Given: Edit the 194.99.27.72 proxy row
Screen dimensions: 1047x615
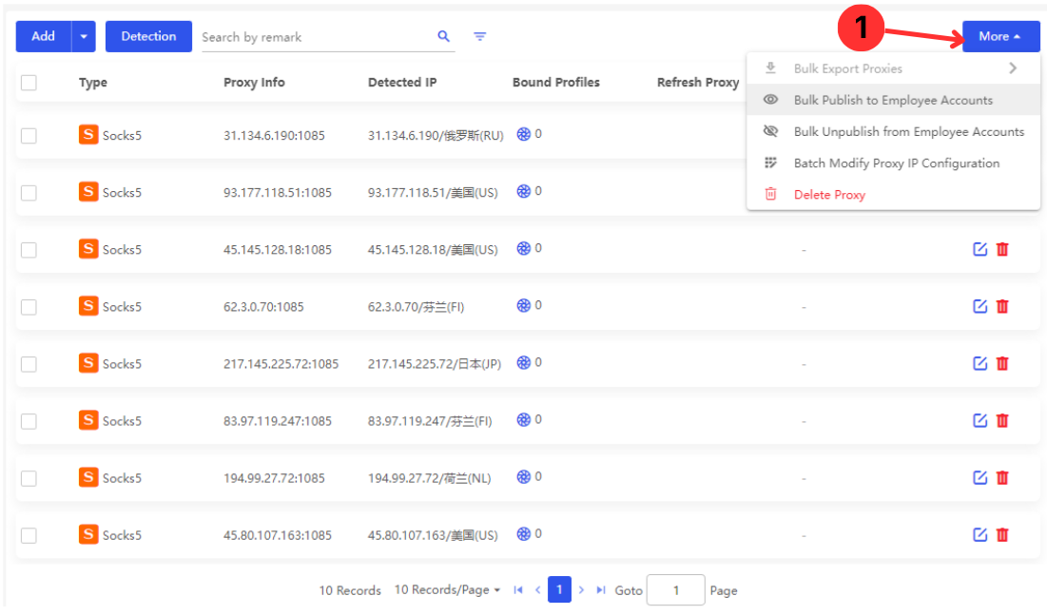Looking at the screenshot, I should coord(979,477).
